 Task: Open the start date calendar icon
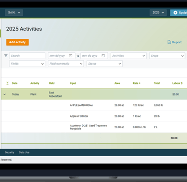point(71,56)
